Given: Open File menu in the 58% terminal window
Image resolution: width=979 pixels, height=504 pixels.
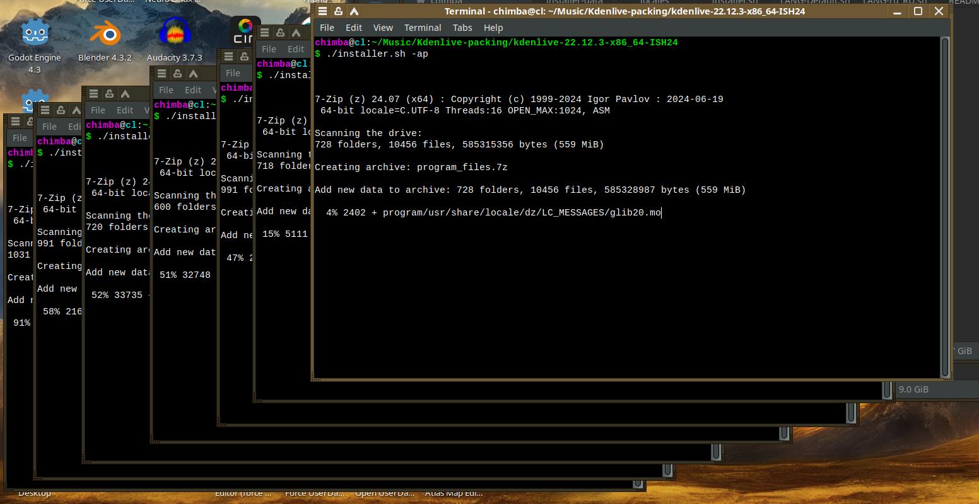Looking at the screenshot, I should pyautogui.click(x=49, y=127).
